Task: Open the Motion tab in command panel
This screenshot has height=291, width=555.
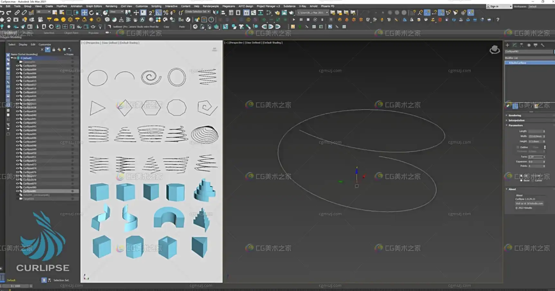Action: tap(529, 45)
